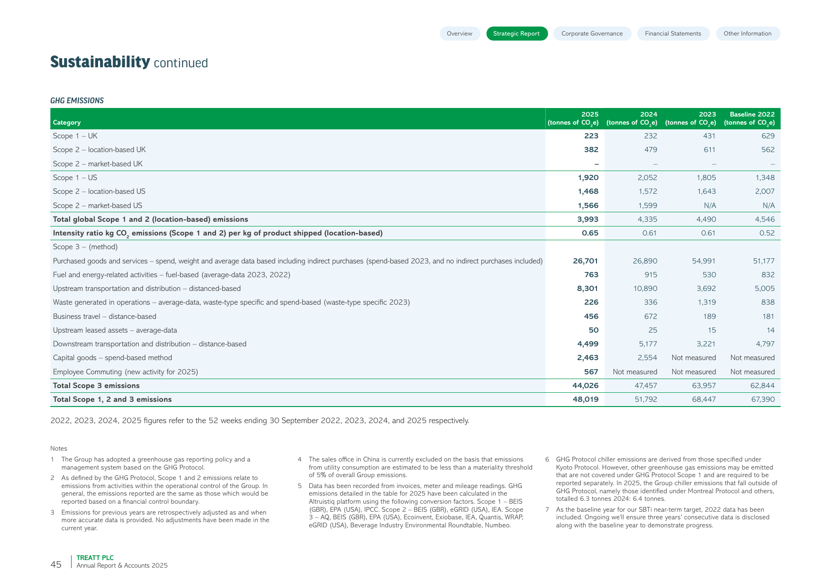Click 1,566 in Scope 2 market-based US
Image resolution: width=831 pixels, height=588 pixels.
point(588,206)
